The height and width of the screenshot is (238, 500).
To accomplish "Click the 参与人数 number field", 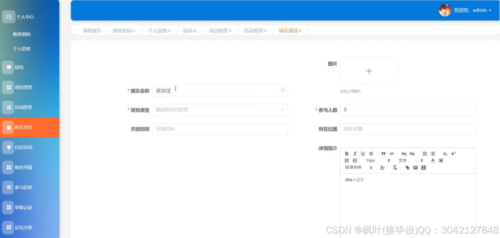I will point(407,110).
